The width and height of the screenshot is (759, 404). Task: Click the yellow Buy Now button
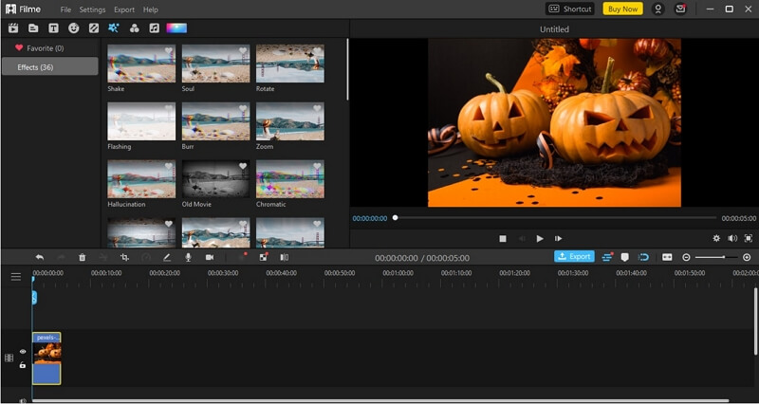(622, 9)
